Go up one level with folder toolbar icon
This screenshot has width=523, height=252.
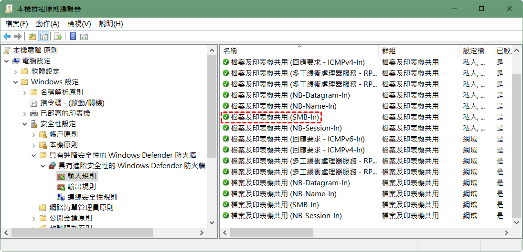click(32, 36)
